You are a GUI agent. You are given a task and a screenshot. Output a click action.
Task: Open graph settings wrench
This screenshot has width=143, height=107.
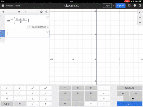point(140,12)
